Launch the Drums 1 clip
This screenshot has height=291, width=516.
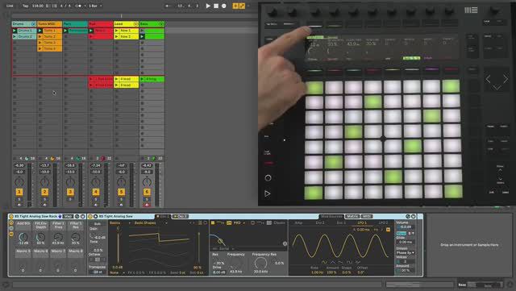click(x=15, y=31)
